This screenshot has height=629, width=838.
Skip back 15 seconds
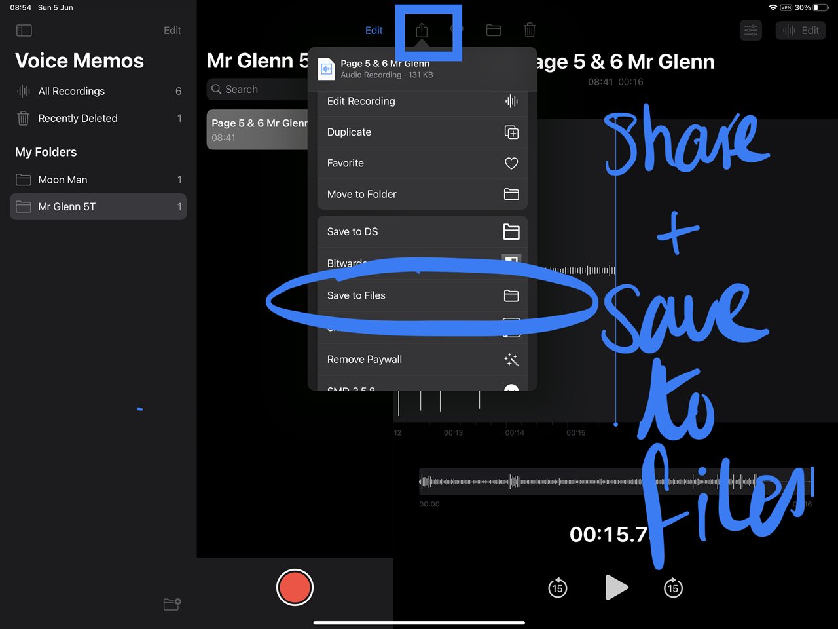click(x=557, y=588)
